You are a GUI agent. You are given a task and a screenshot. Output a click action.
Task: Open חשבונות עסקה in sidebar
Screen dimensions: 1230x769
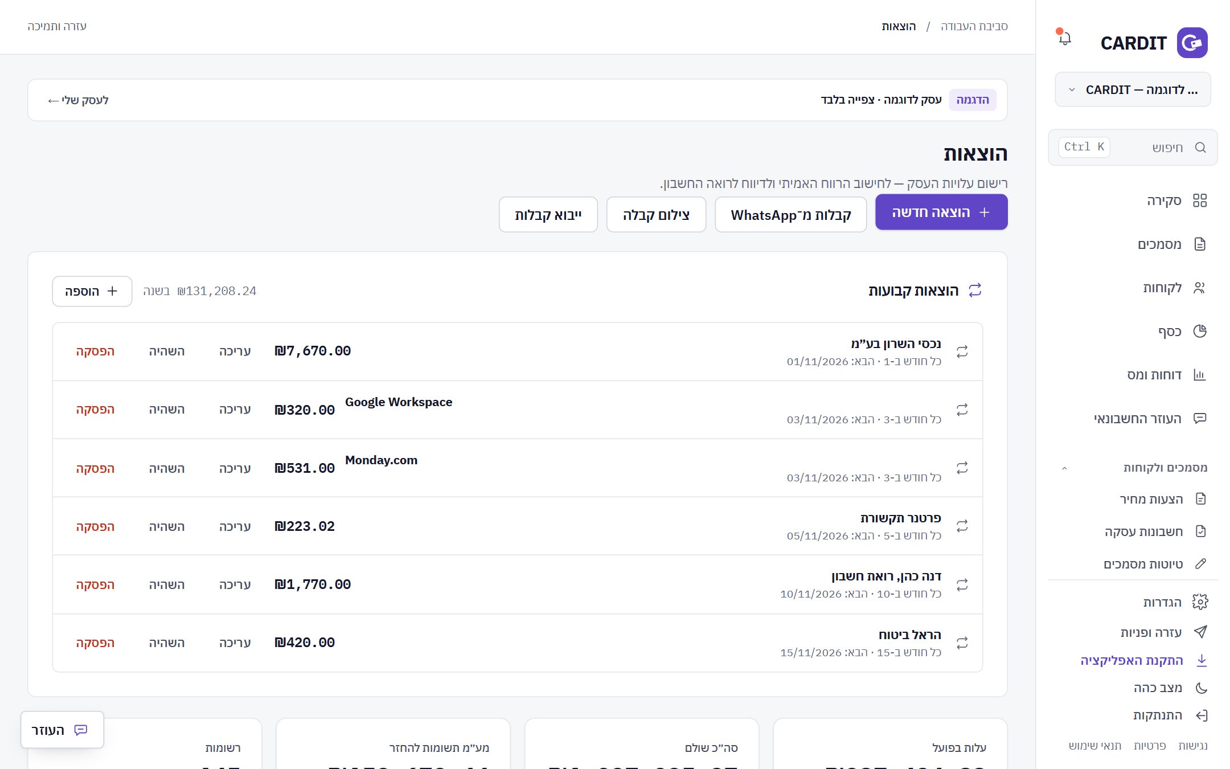1155,531
